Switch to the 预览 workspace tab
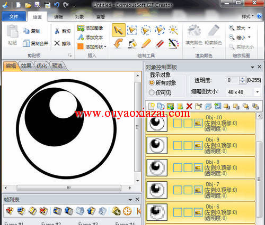 [x=57, y=66]
